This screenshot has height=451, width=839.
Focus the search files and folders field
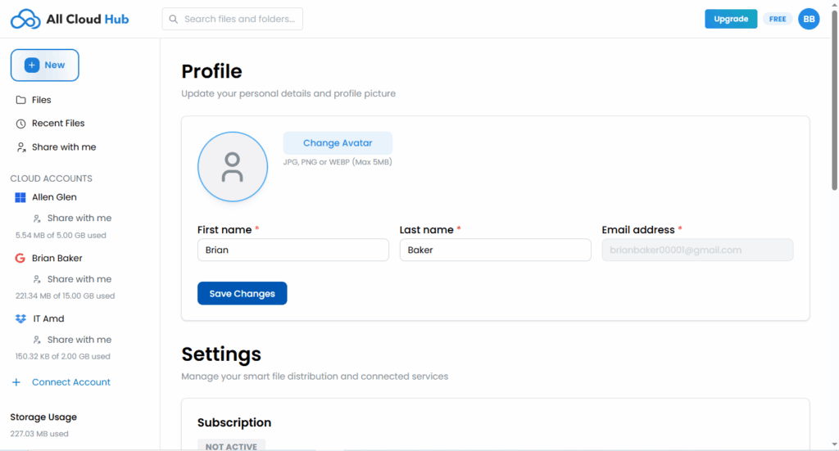point(232,20)
